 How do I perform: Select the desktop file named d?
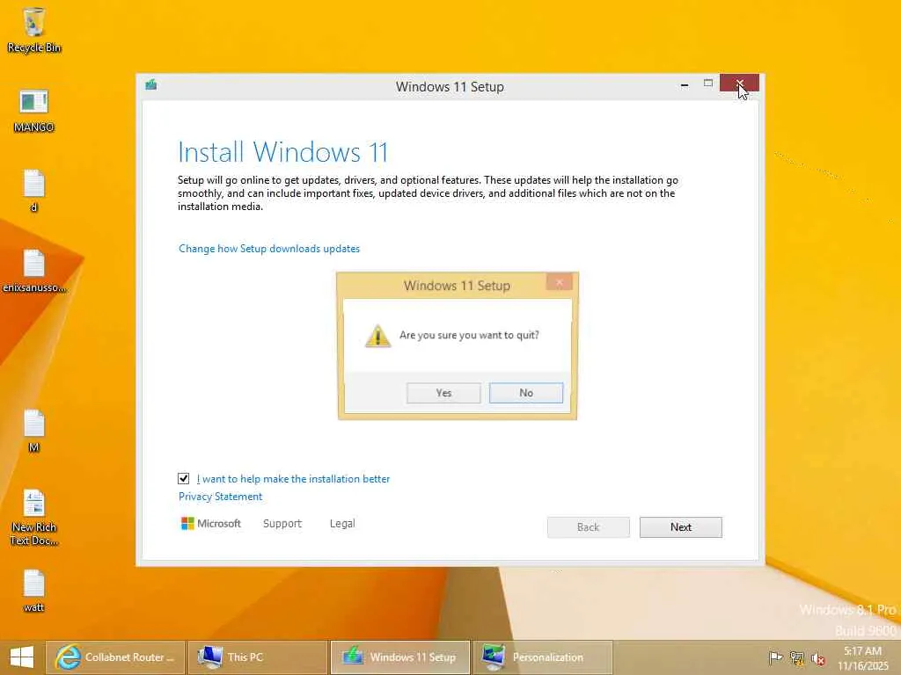[x=34, y=191]
